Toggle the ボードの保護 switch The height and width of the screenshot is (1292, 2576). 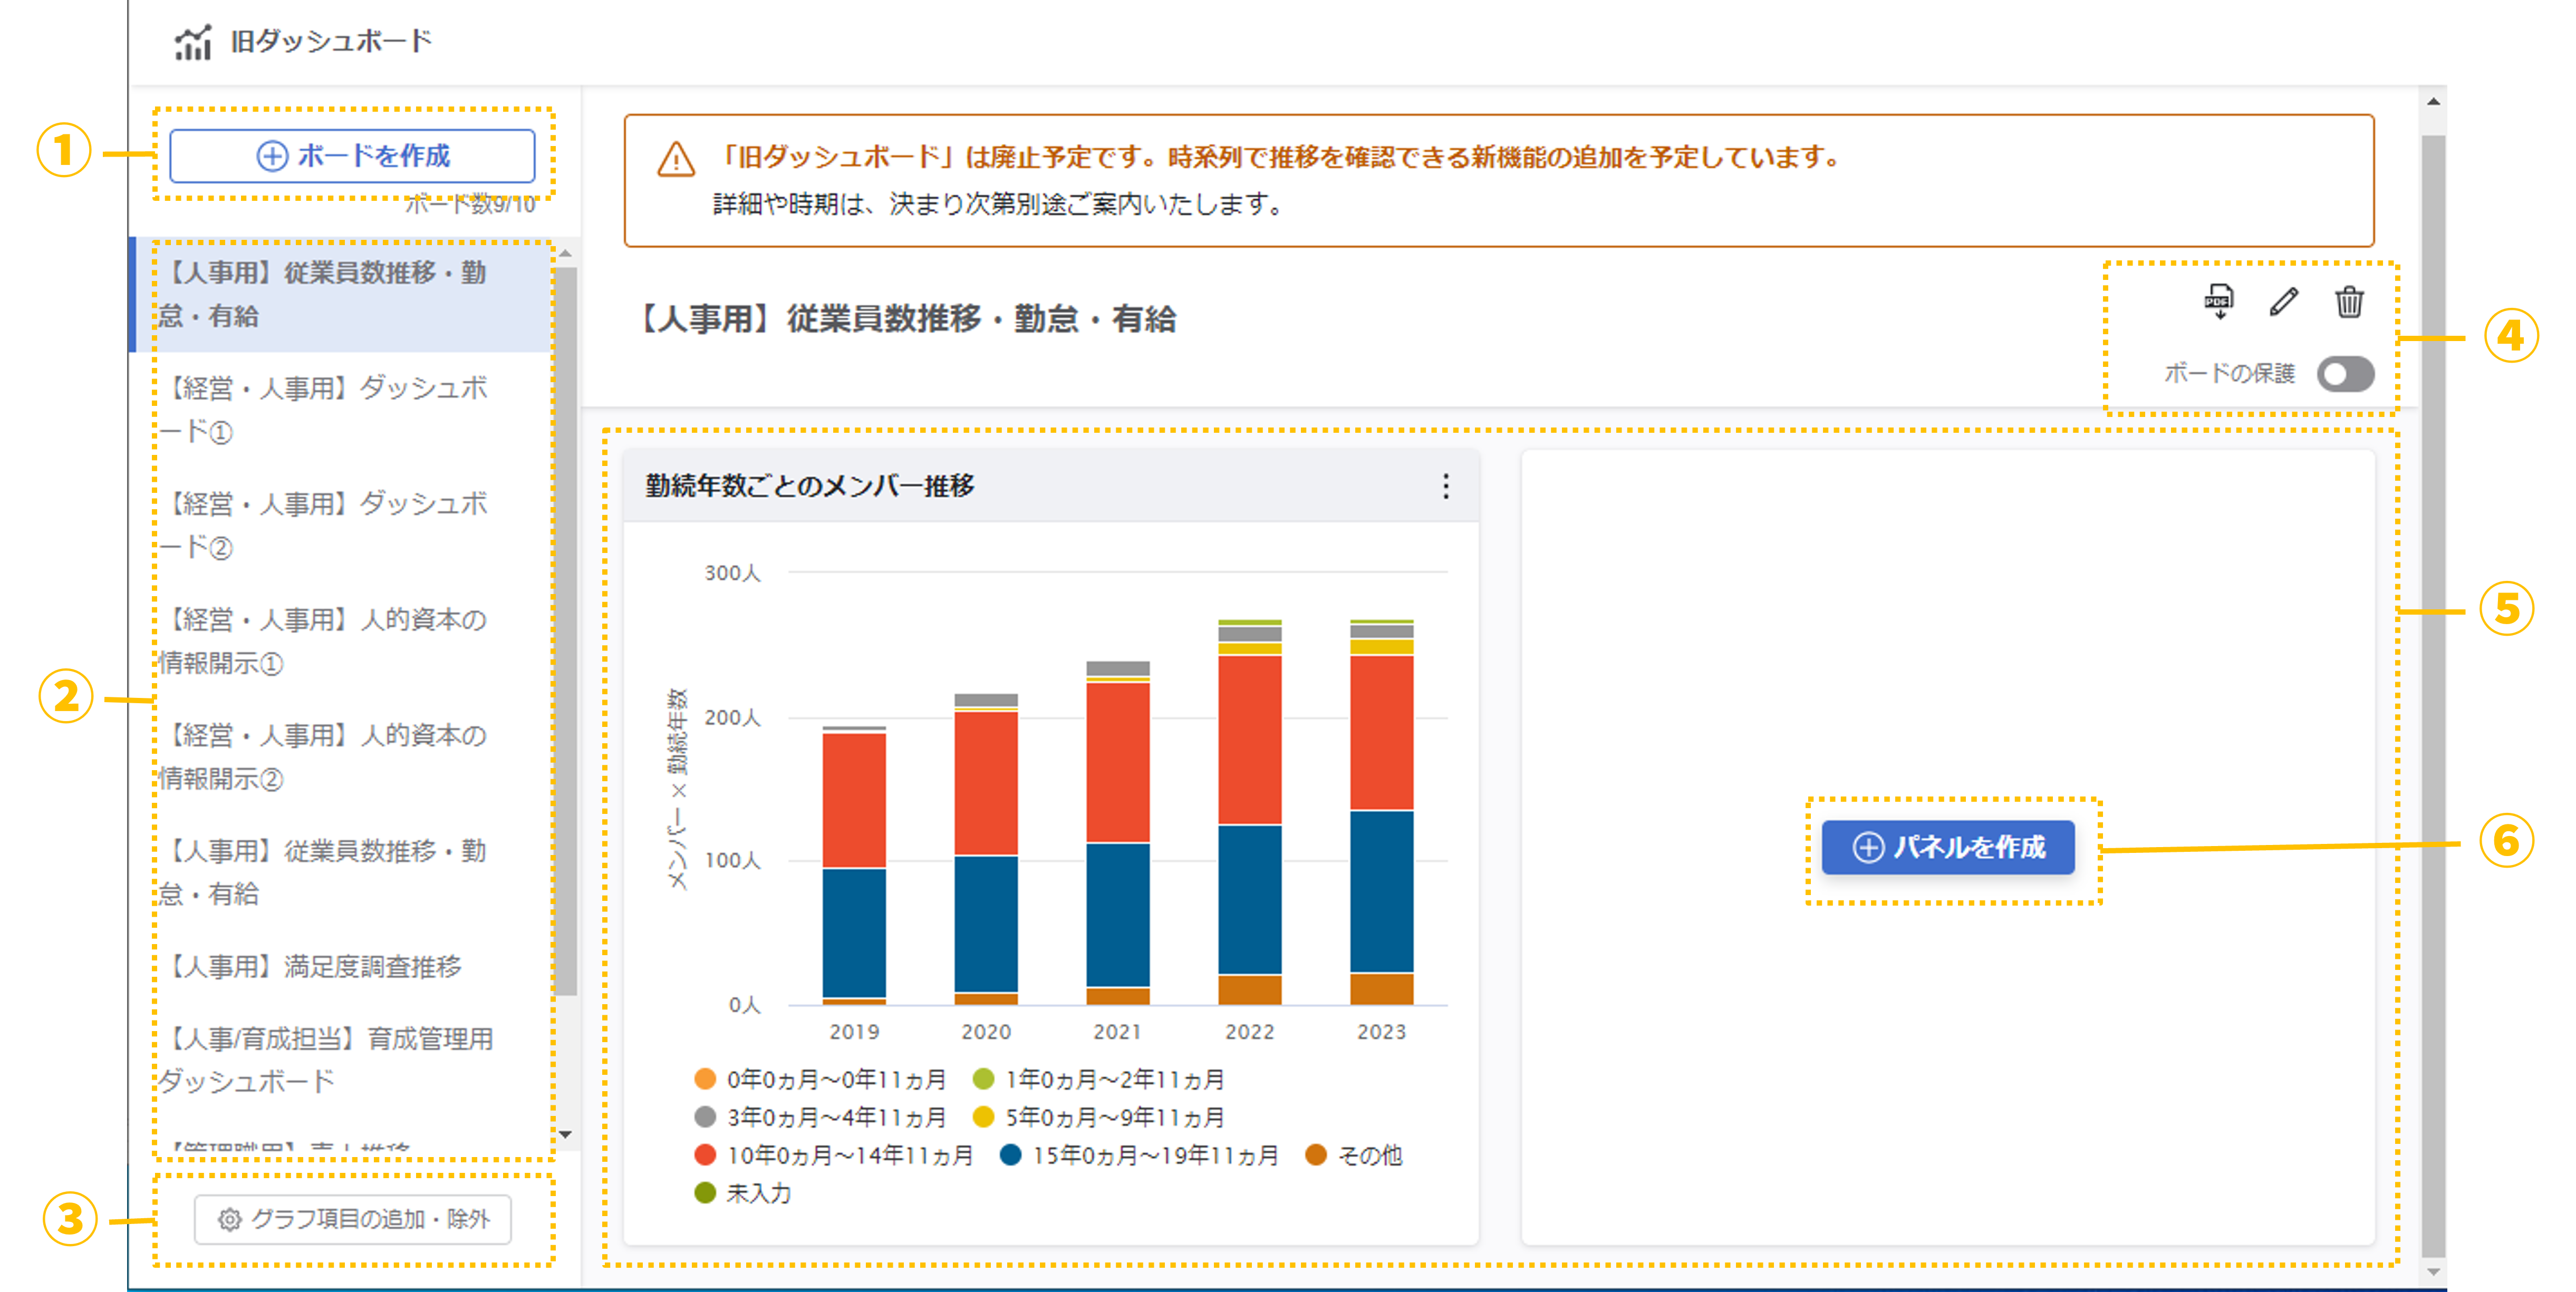[2345, 374]
